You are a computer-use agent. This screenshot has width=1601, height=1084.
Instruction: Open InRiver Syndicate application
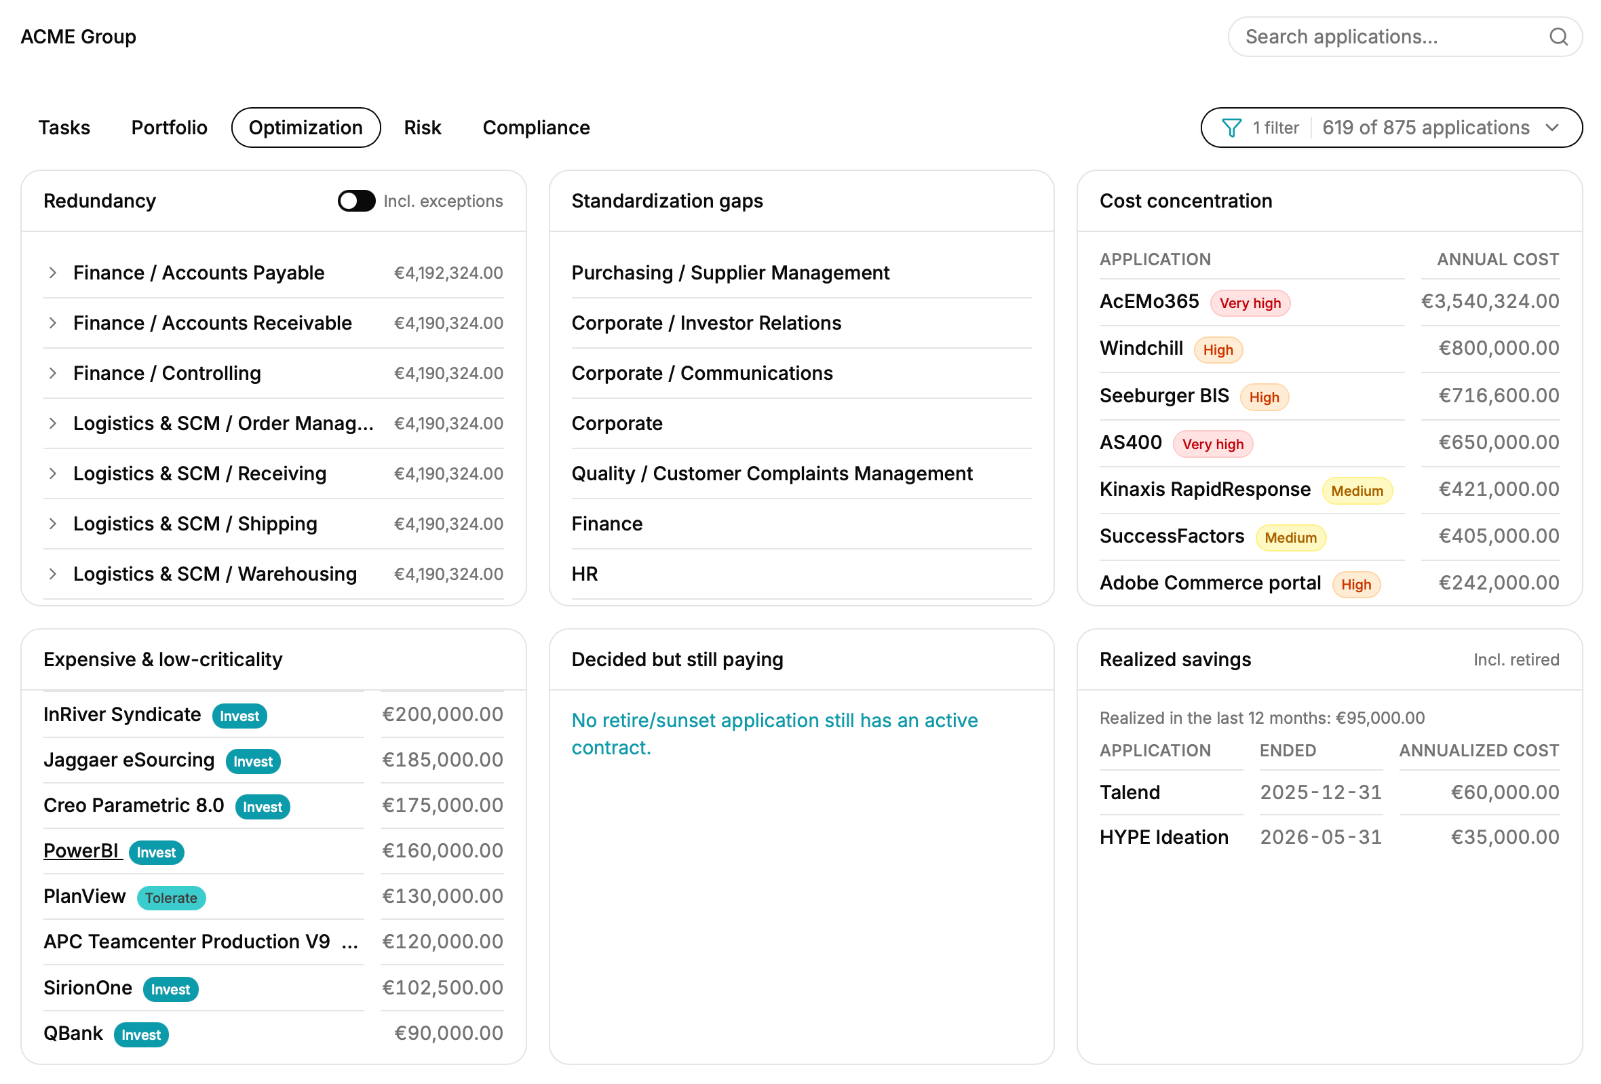pyautogui.click(x=122, y=715)
